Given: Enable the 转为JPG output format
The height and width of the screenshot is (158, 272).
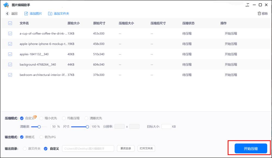Looking at the screenshot, I should (x=41, y=137).
